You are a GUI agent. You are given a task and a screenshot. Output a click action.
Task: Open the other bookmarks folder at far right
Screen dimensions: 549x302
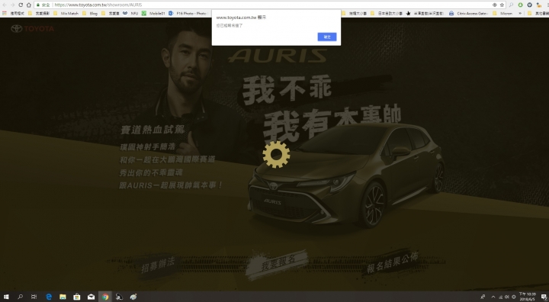(538, 13)
